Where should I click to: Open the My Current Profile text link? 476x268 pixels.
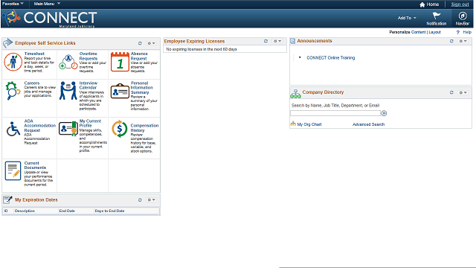(90, 124)
